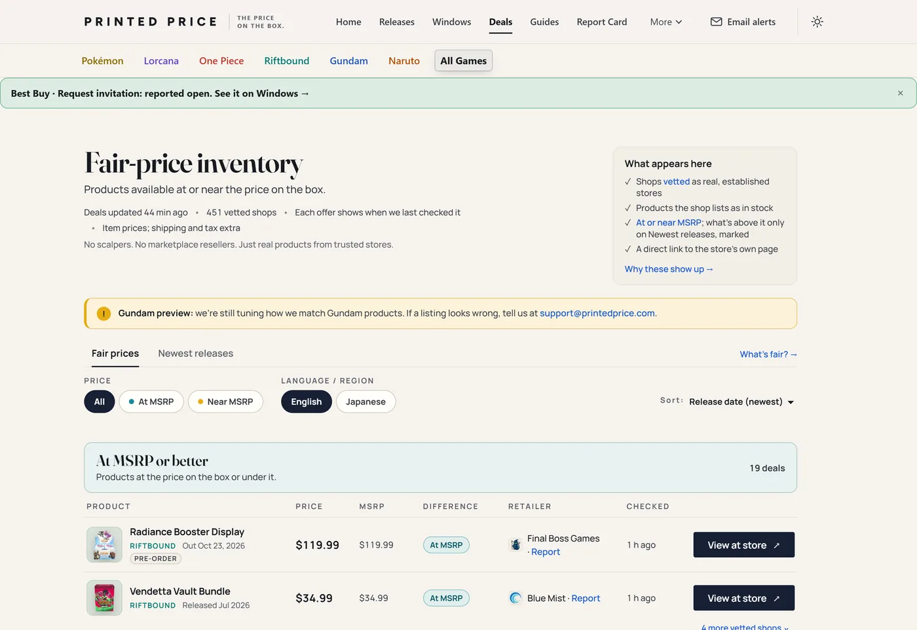Select the English language filter
Image resolution: width=917 pixels, height=630 pixels.
[x=307, y=401]
